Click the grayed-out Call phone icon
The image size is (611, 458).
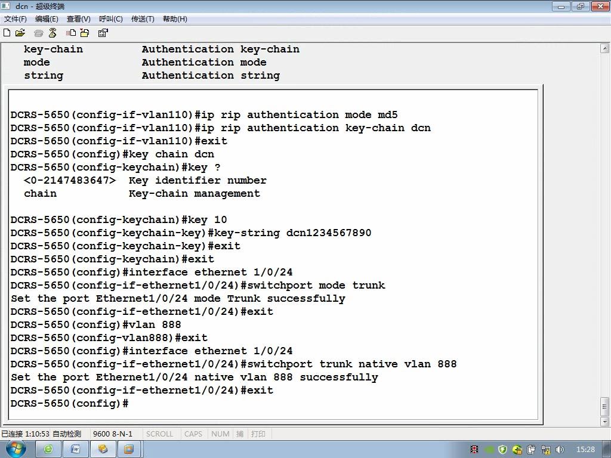coord(38,33)
